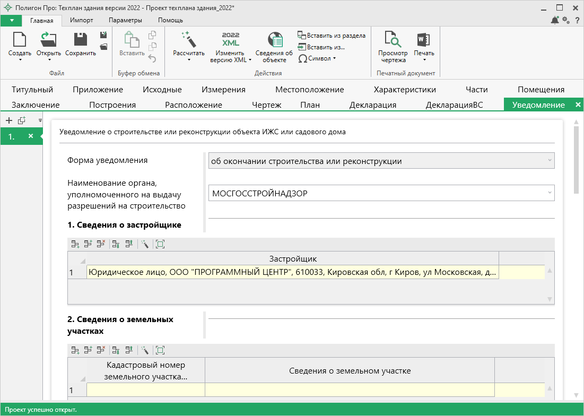Screen dimensions: 584x416
Task: Click the Open file icon
Action: click(48, 40)
